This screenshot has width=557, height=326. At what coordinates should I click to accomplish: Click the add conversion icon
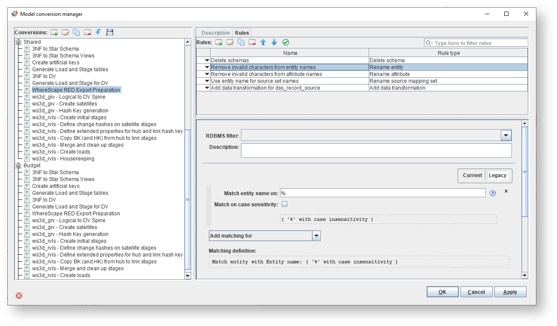(54, 33)
